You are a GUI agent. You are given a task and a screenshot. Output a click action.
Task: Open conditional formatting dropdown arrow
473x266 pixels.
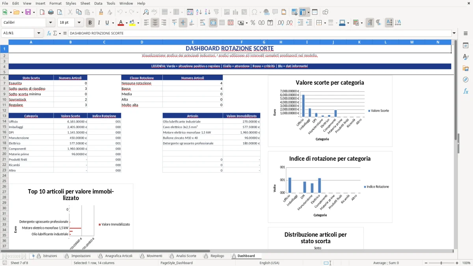point(362,23)
